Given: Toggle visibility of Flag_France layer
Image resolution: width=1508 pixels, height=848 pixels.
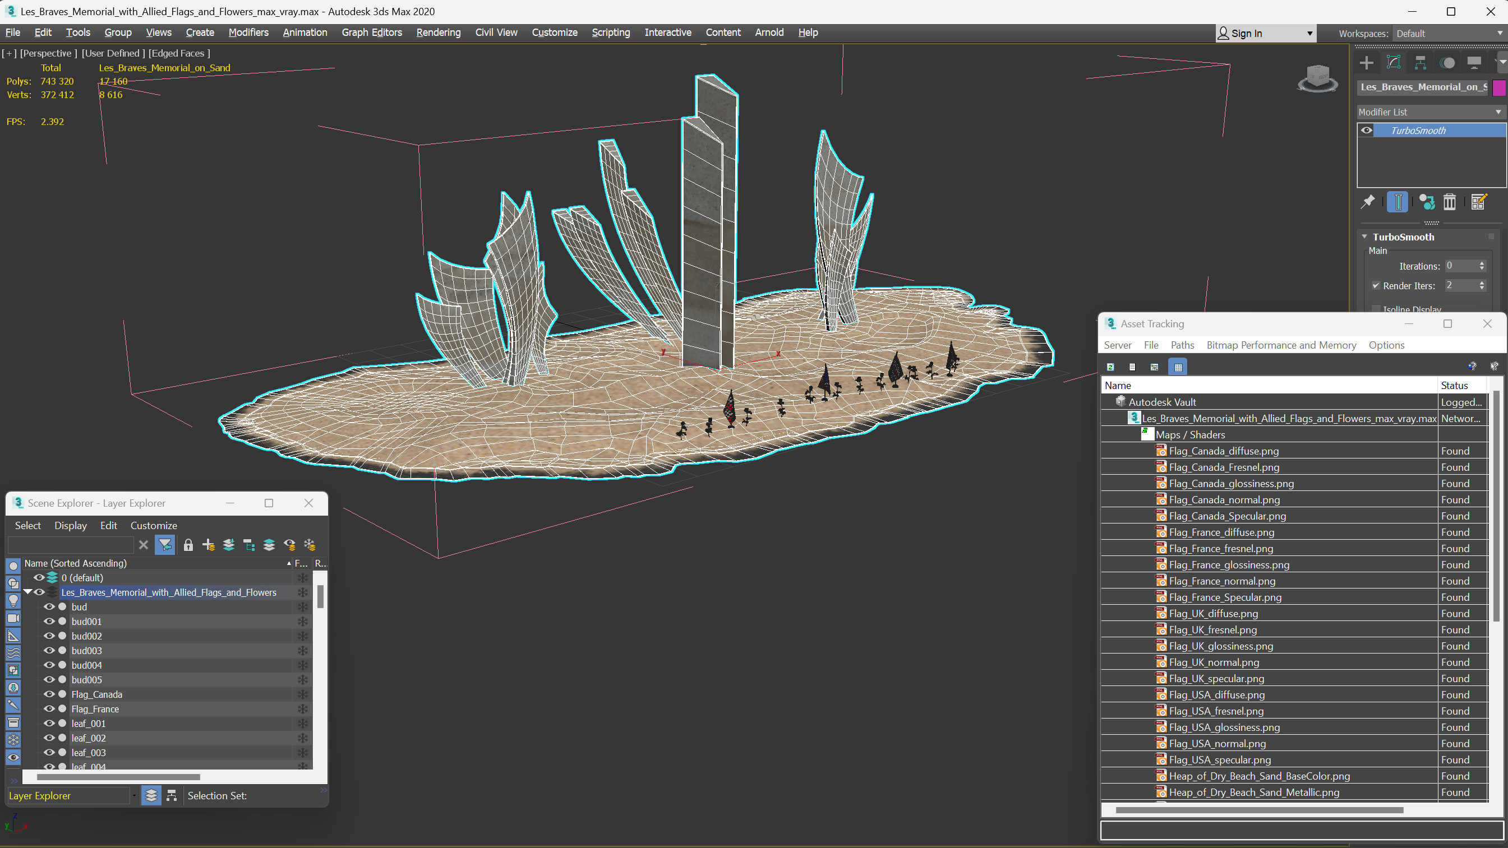Looking at the screenshot, I should pos(49,708).
